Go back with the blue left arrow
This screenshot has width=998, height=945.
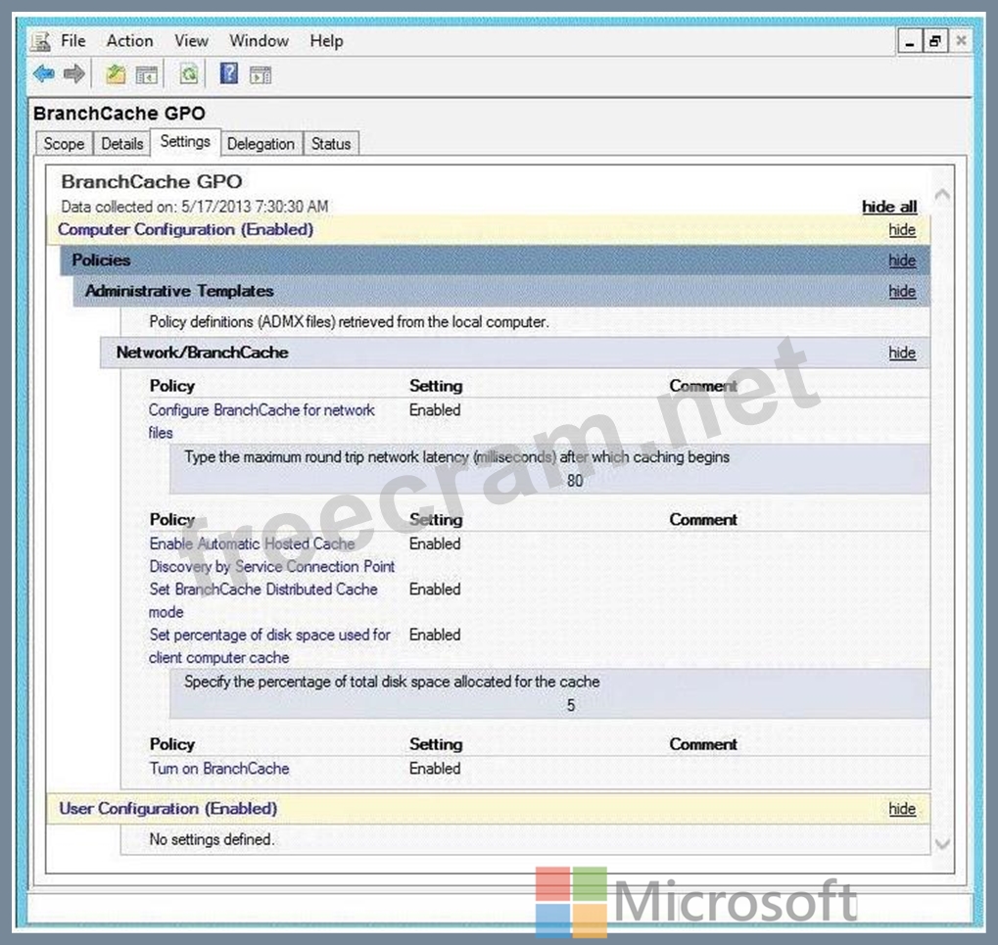(44, 73)
